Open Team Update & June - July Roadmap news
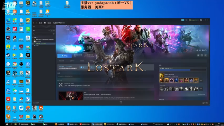224x126 pixels. pyautogui.click(x=97, y=94)
